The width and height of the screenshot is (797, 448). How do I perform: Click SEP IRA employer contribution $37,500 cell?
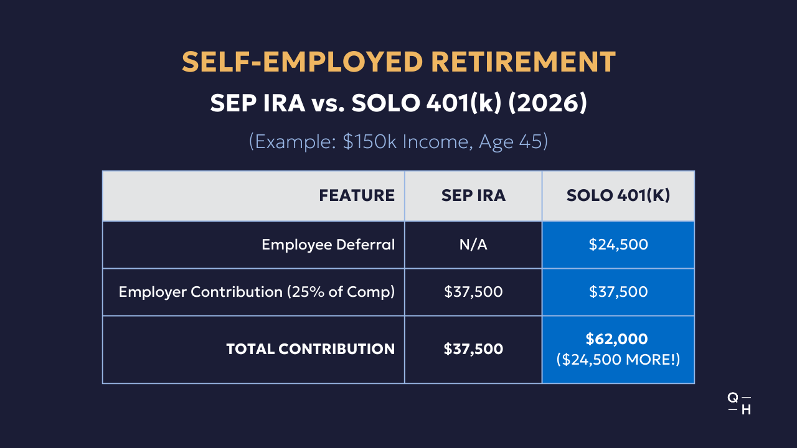(x=473, y=292)
